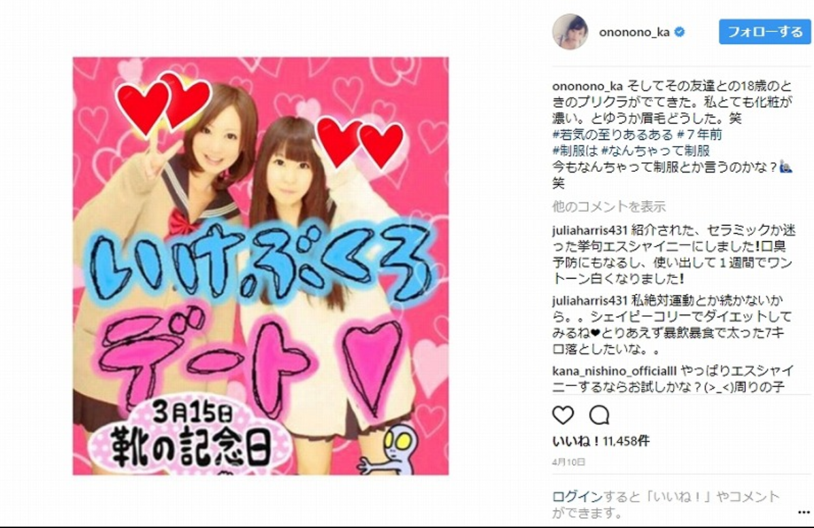Image resolution: width=814 pixels, height=528 pixels.
Task: Visit kana_nishino_officialll commenter profile
Action: click(615, 371)
